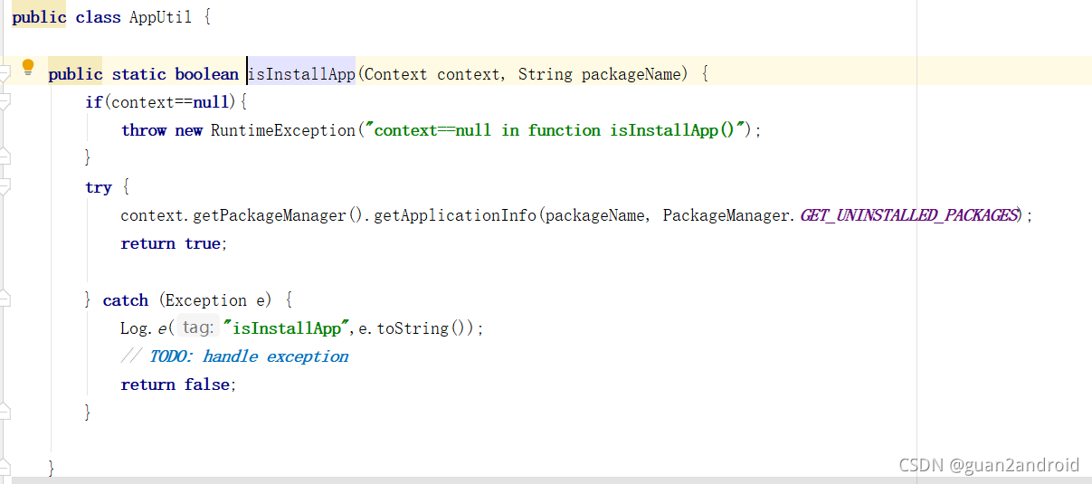Click the 'boolean' return type keyword

pos(207,74)
